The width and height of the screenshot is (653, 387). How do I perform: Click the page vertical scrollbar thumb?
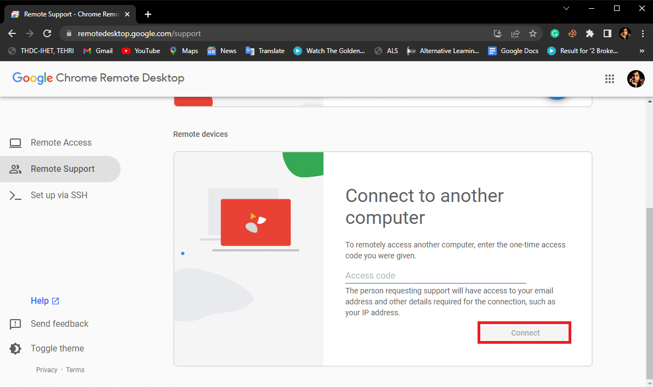tap(649, 292)
